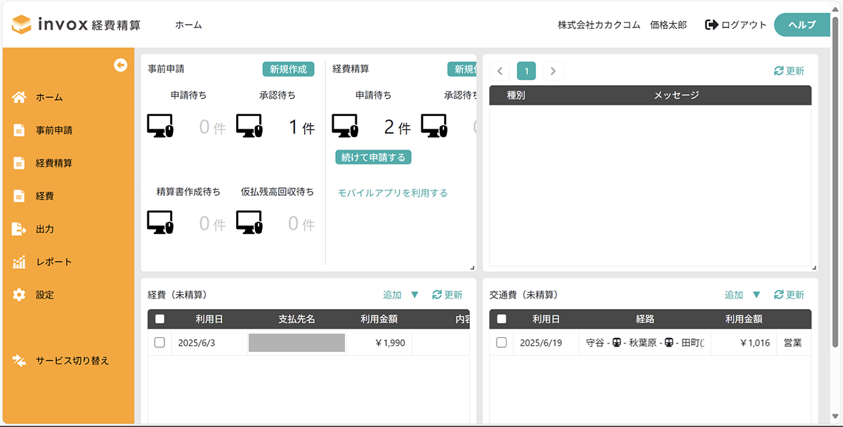
Task: Click the モバイルアプリを利用する link
Action: click(x=392, y=193)
